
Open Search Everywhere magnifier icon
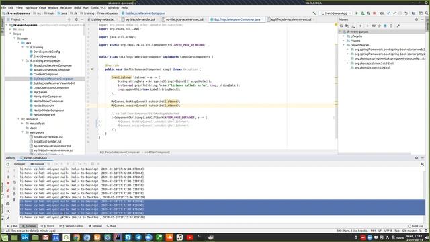click(427, 13)
